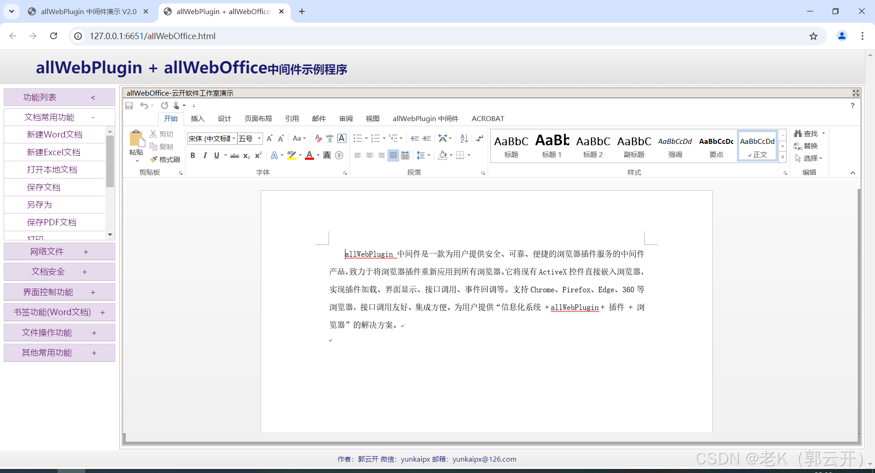The height and width of the screenshot is (473, 875).
Task: Click the superscript icon
Action: pyautogui.click(x=258, y=155)
